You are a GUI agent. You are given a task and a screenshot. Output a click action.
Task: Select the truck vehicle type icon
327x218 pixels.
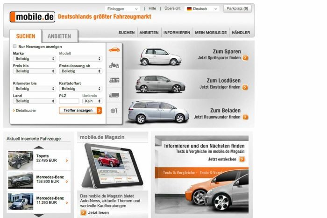(x=114, y=95)
